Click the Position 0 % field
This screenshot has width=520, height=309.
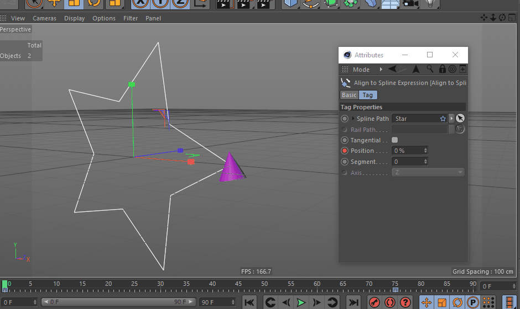(407, 151)
